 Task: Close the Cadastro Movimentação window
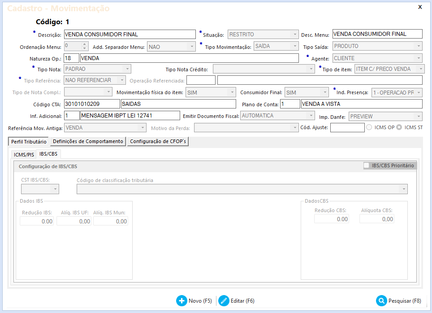click(x=420, y=7)
